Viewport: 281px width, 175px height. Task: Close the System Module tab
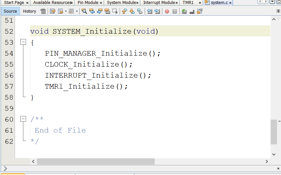137,3
